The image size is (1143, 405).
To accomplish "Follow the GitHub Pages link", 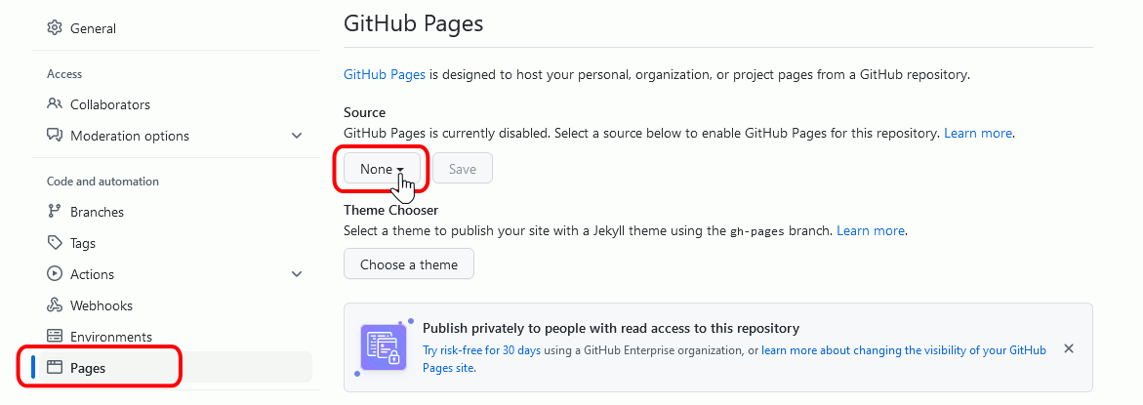I will (385, 74).
